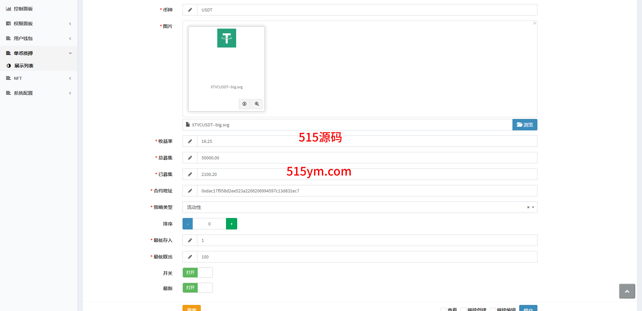Viewport: 642px width, 311px height.
Task: Remove the uploaded image with the X
Action: point(534,23)
